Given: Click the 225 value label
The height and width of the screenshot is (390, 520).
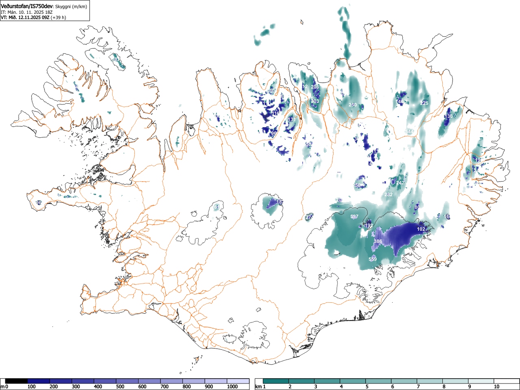Looking at the screenshot, I should 424,103.
